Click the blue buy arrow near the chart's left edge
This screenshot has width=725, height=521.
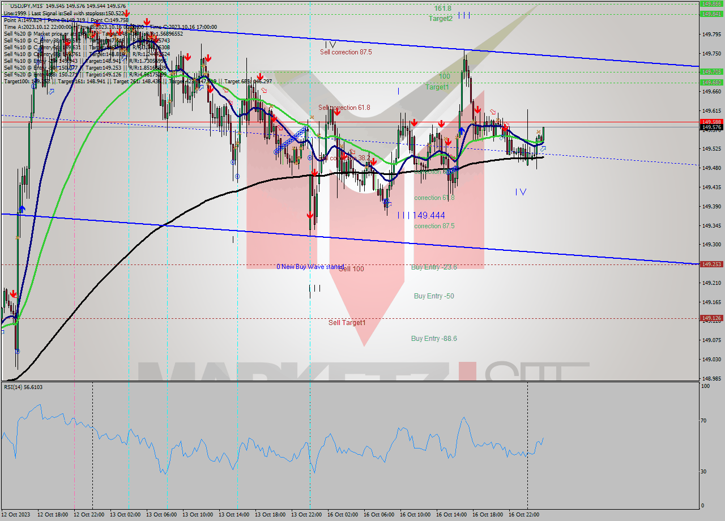22,209
